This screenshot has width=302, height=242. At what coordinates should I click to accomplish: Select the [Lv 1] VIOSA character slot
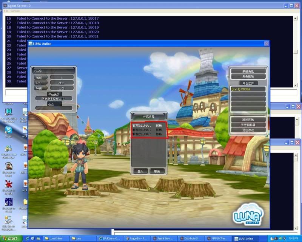[x=248, y=89]
